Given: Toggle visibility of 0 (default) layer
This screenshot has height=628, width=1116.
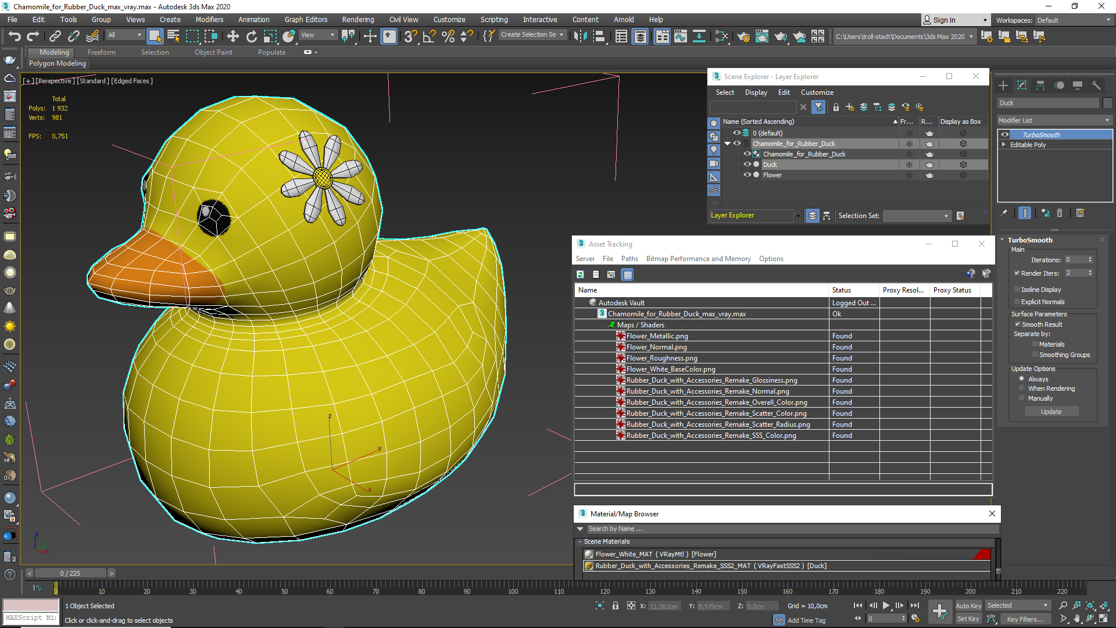Looking at the screenshot, I should click(736, 133).
